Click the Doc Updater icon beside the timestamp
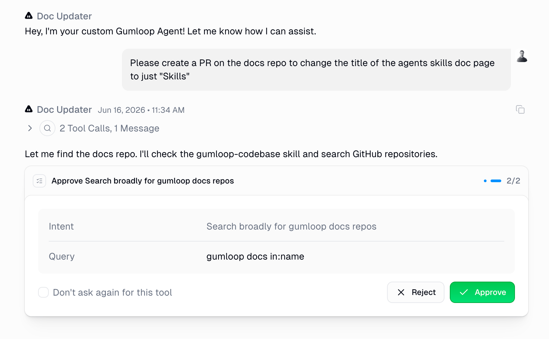 29,109
